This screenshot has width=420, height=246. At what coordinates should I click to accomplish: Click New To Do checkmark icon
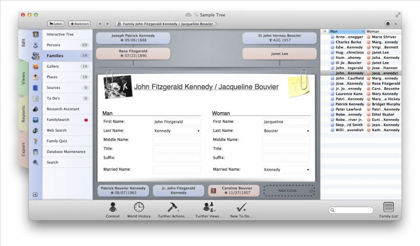[241, 207]
